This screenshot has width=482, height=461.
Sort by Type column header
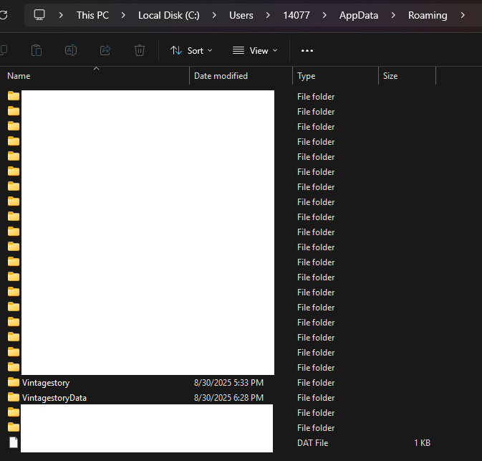tap(307, 76)
